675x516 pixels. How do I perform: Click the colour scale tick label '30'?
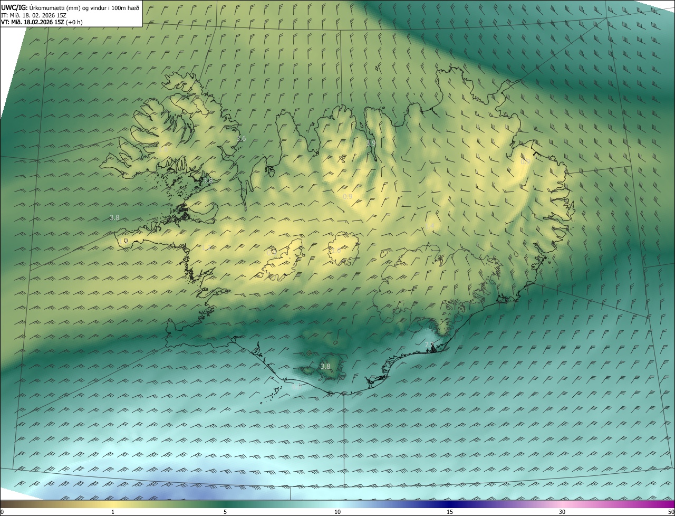[x=562, y=512]
